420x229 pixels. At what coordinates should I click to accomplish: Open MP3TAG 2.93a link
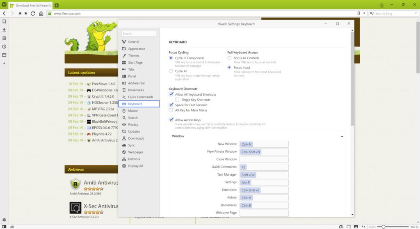(x=103, y=109)
